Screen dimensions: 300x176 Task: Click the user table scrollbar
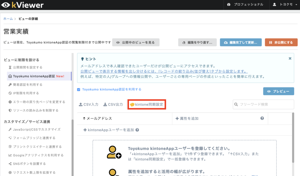293,138
